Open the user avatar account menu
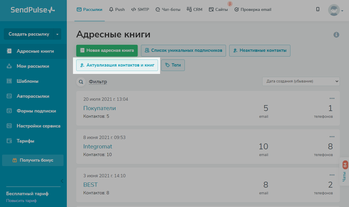 [335, 10]
